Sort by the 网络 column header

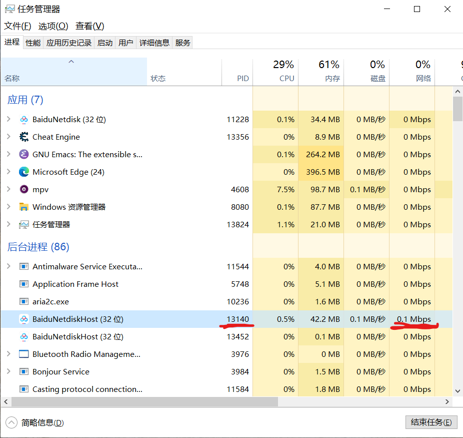pyautogui.click(x=412, y=72)
